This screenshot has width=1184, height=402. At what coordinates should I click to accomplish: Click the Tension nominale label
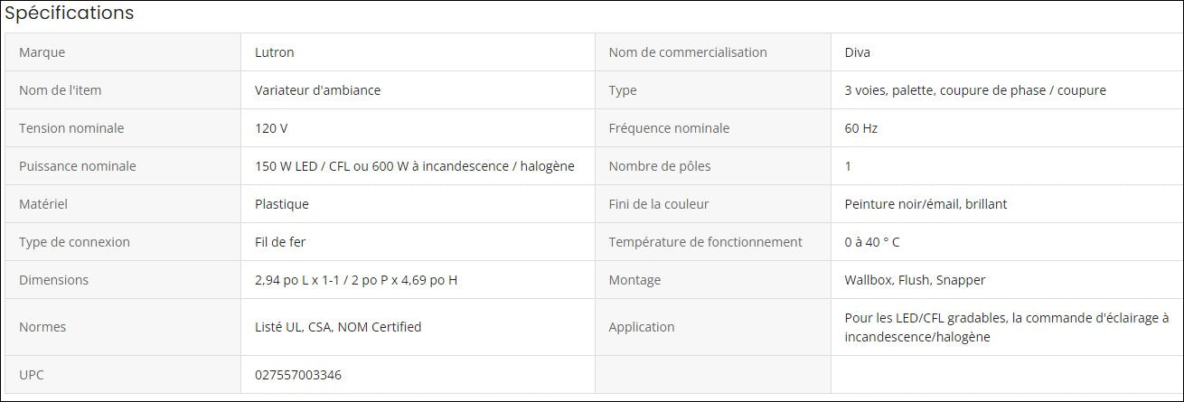click(71, 128)
